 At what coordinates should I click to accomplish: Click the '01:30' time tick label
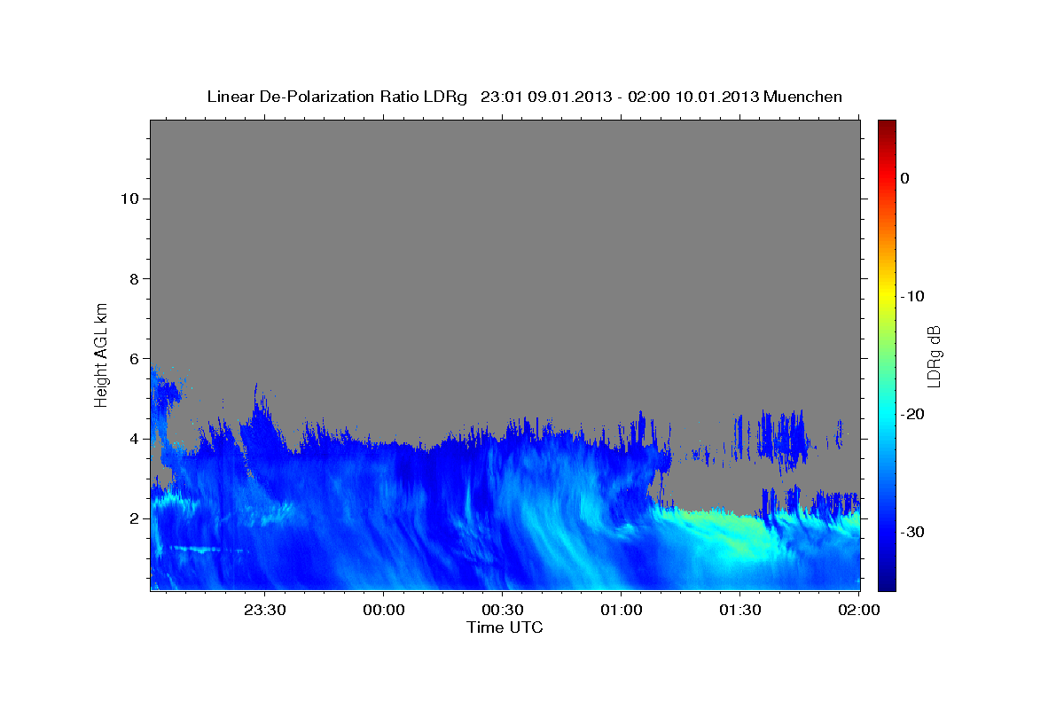[x=739, y=610]
